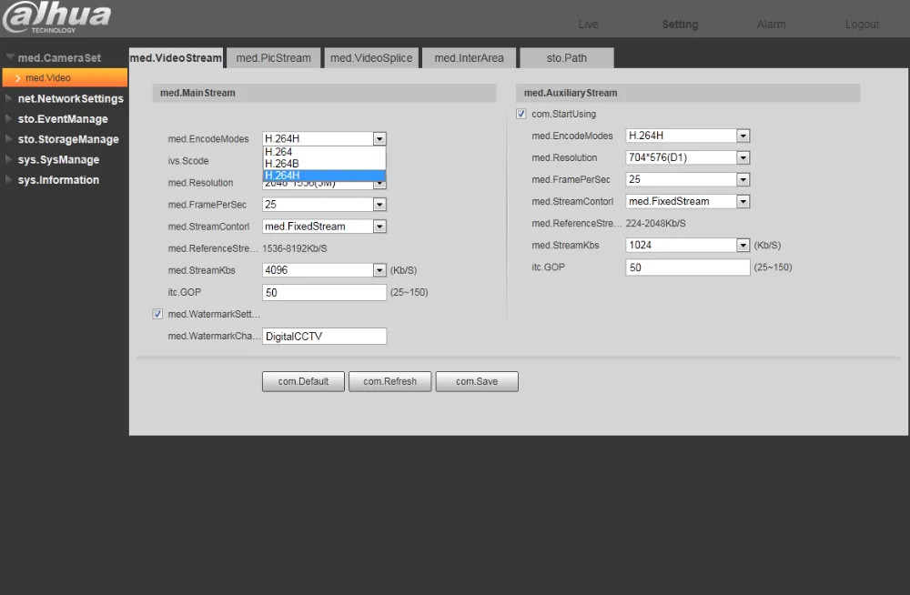Choose highlighted H.264H in the encode list
Screen dimensions: 910x595
(324, 176)
